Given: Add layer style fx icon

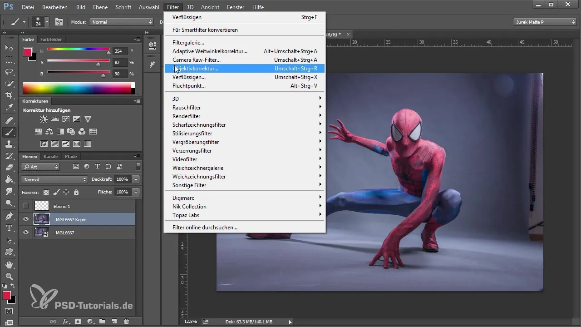Looking at the screenshot, I should click(x=66, y=322).
